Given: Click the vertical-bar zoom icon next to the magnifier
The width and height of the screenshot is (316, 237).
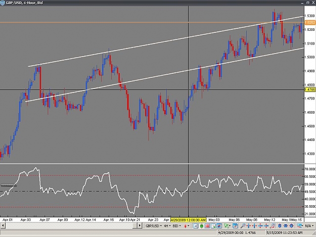Looking at the screenshot, I should point(249,226).
